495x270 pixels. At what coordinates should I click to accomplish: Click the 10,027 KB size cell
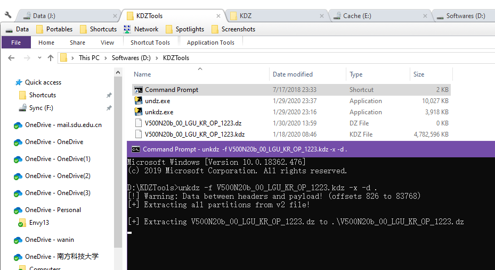tap(435, 101)
